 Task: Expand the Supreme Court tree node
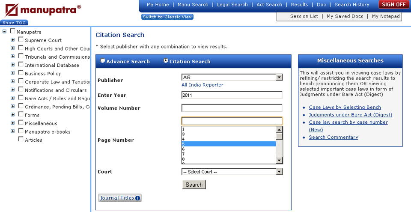tap(13, 40)
